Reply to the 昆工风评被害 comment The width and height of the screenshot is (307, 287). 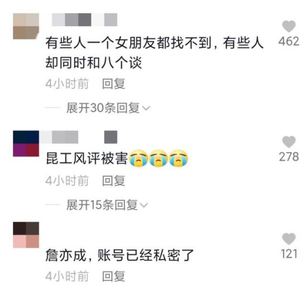coord(114,181)
